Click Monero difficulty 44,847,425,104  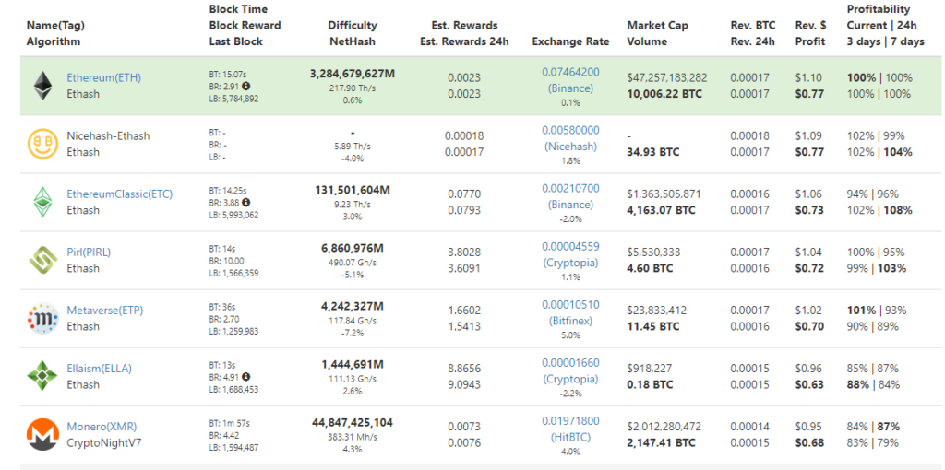click(353, 422)
